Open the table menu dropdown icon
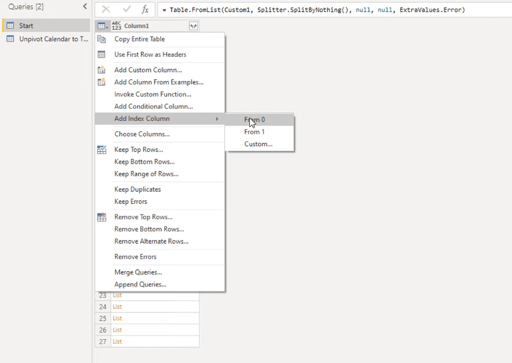 click(x=103, y=26)
